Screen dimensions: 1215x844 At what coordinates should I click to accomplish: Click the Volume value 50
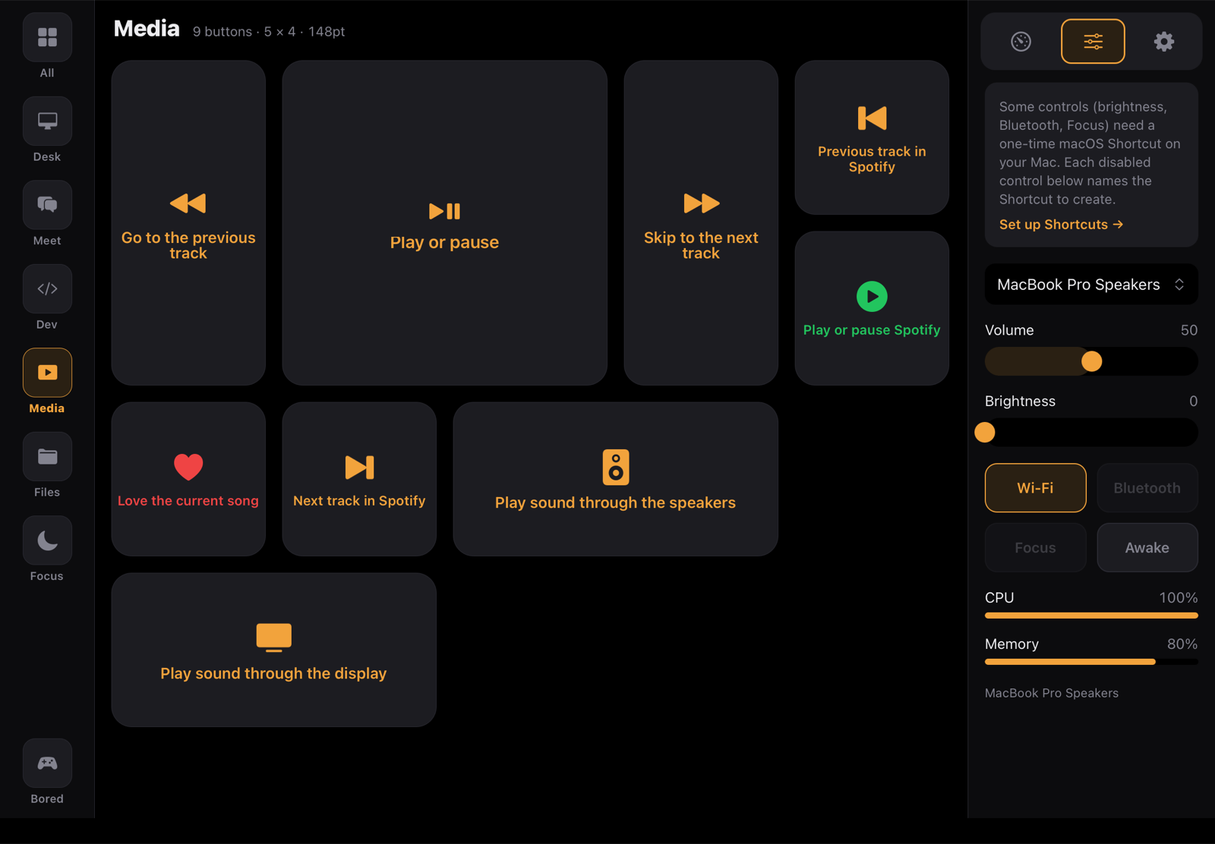1188,330
